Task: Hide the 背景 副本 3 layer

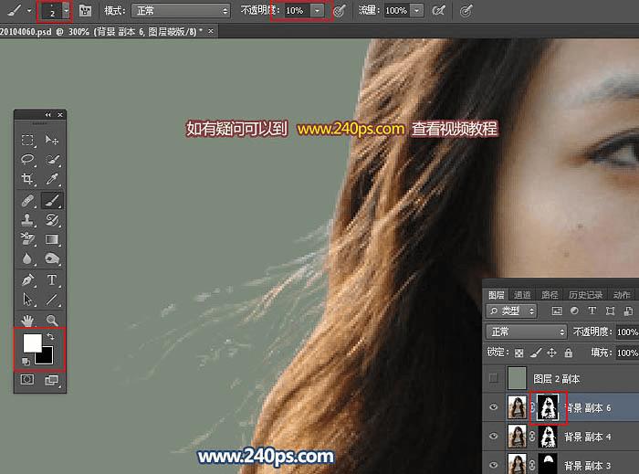Action: (494, 465)
